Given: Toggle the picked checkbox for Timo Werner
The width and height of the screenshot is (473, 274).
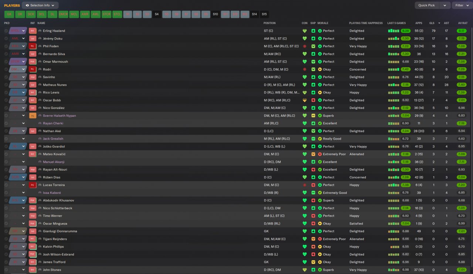Looking at the screenshot, I should [6, 216].
